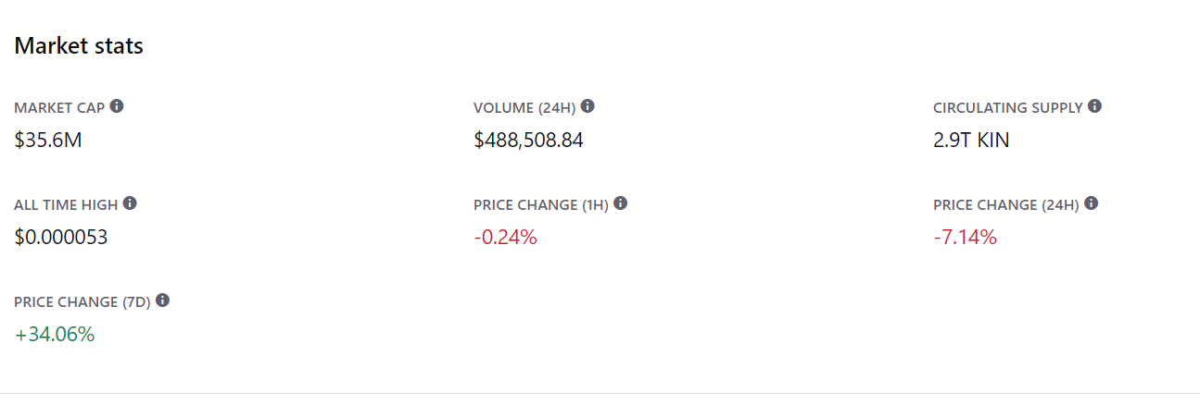Viewport: 1200px width, 405px height.
Task: Click the 2.9T KIN supply value
Action: (971, 141)
